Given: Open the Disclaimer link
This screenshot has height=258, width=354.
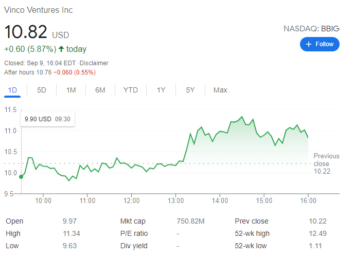Looking at the screenshot, I should (x=94, y=63).
